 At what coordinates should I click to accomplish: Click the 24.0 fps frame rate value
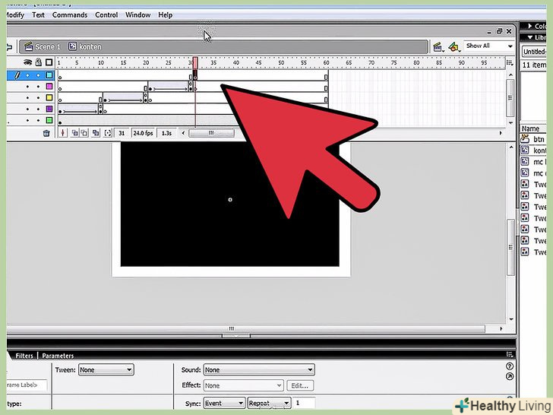[x=143, y=133]
